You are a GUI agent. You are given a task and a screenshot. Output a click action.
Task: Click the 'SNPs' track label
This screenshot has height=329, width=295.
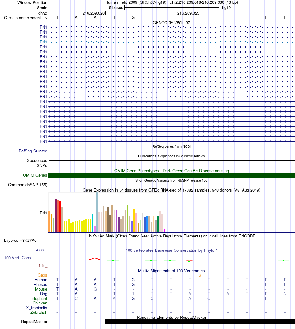click(42, 165)
